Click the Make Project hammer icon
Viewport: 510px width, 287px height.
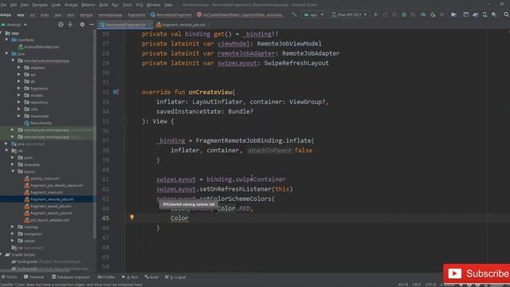(x=294, y=14)
